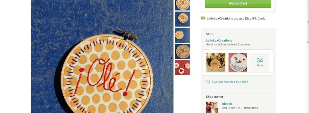The height and width of the screenshot is (113, 309).
Task: Click the heart favorites icon
Action: tap(208, 82)
